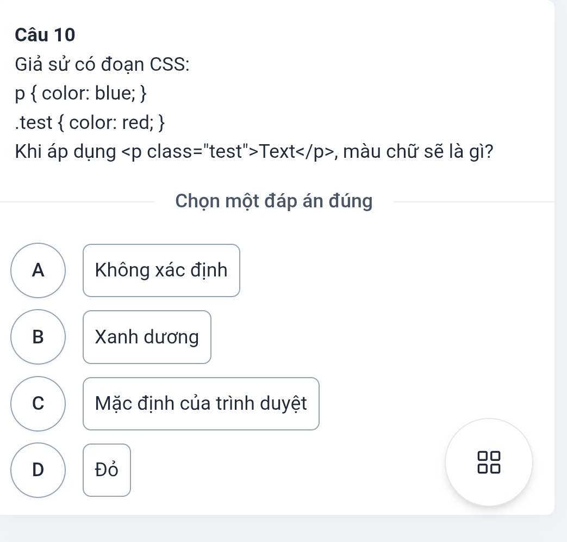Select the 'Xanh dương' answer box

pos(147,337)
